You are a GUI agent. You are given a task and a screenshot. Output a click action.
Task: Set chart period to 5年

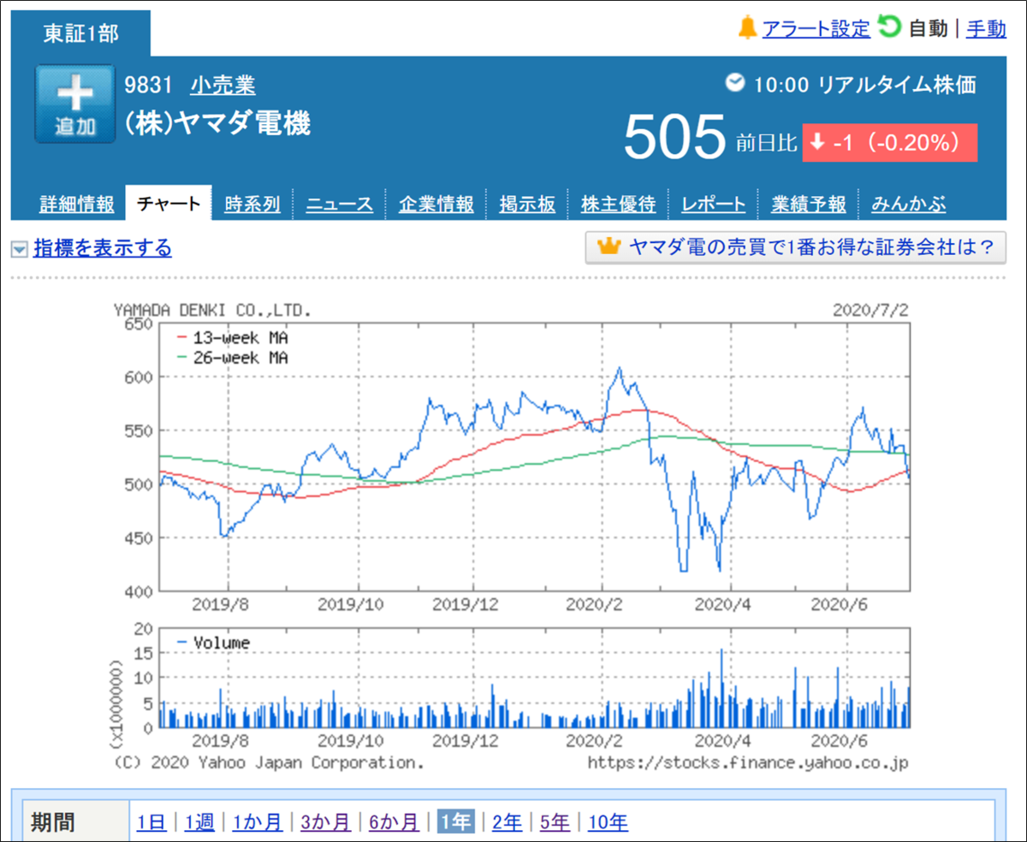(555, 822)
